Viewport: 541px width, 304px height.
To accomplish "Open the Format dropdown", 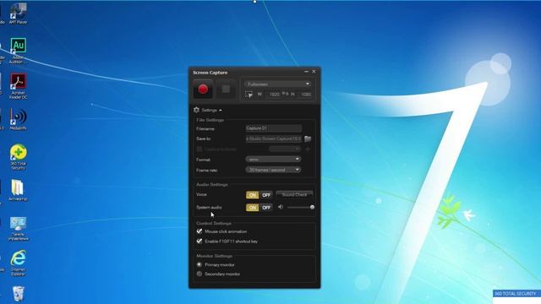I will pyautogui.click(x=273, y=160).
